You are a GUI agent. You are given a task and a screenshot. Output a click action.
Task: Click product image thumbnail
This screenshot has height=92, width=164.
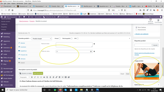[x=147, y=71]
